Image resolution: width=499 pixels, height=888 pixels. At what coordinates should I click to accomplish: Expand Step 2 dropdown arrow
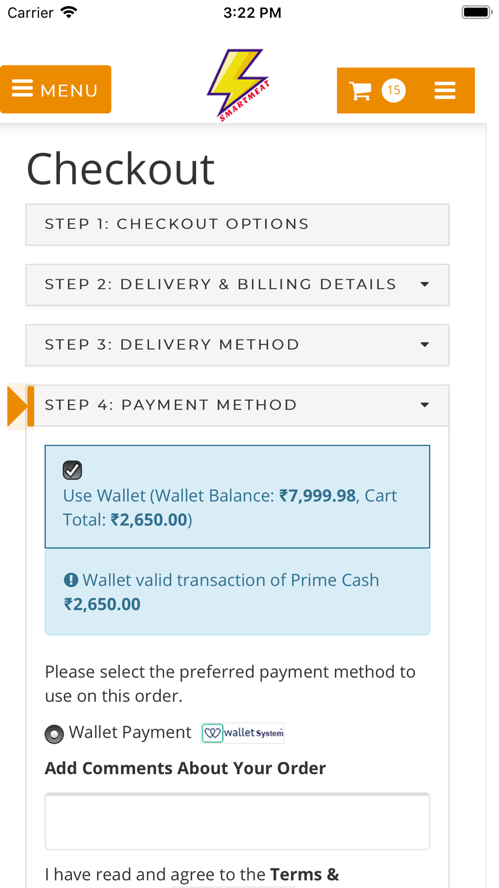tap(425, 284)
